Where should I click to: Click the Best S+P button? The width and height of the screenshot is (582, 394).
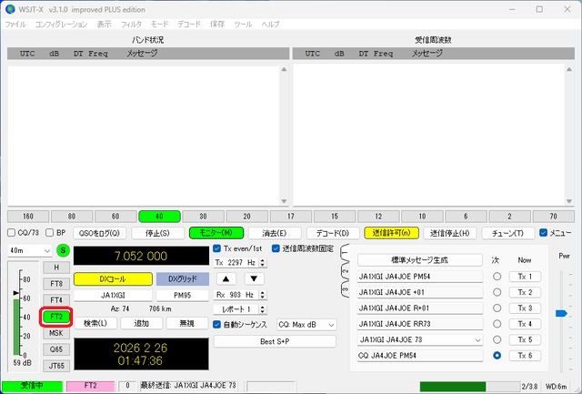click(275, 341)
